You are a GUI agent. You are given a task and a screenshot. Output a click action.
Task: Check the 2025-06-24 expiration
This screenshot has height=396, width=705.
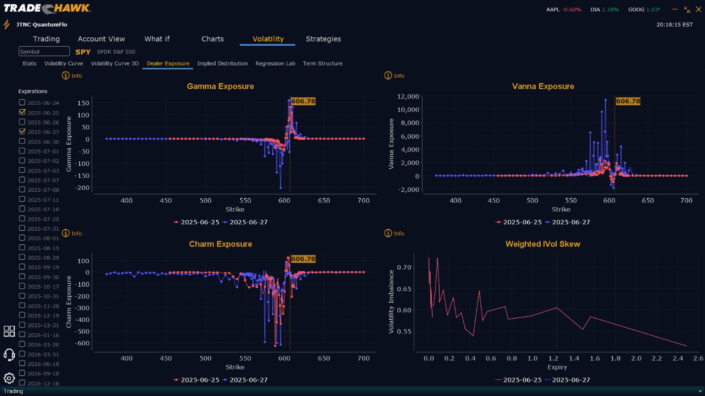click(x=22, y=102)
